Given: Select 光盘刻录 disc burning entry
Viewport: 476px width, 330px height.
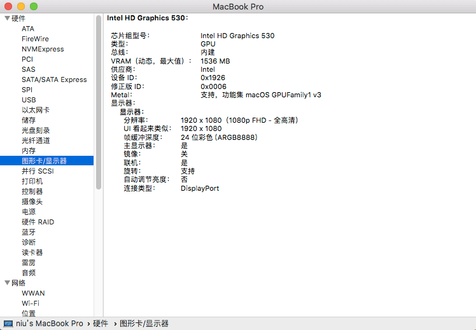Looking at the screenshot, I should 36,130.
